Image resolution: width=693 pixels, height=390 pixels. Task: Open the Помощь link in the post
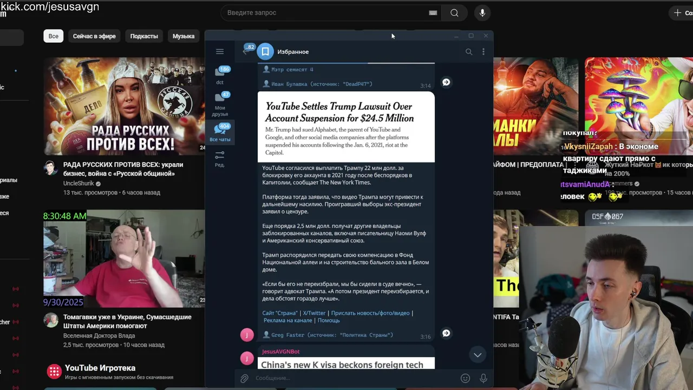click(x=329, y=320)
